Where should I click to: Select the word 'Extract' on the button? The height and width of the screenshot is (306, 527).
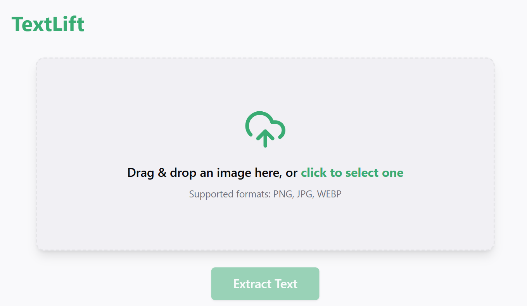[x=252, y=284]
